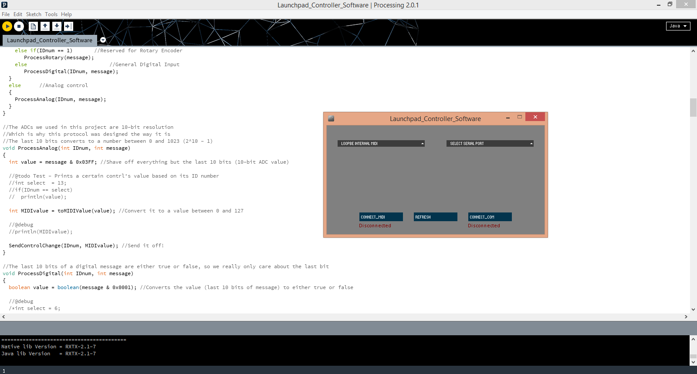The height and width of the screenshot is (374, 697).
Task: Click the console scroll-down arrow
Action: click(x=693, y=362)
